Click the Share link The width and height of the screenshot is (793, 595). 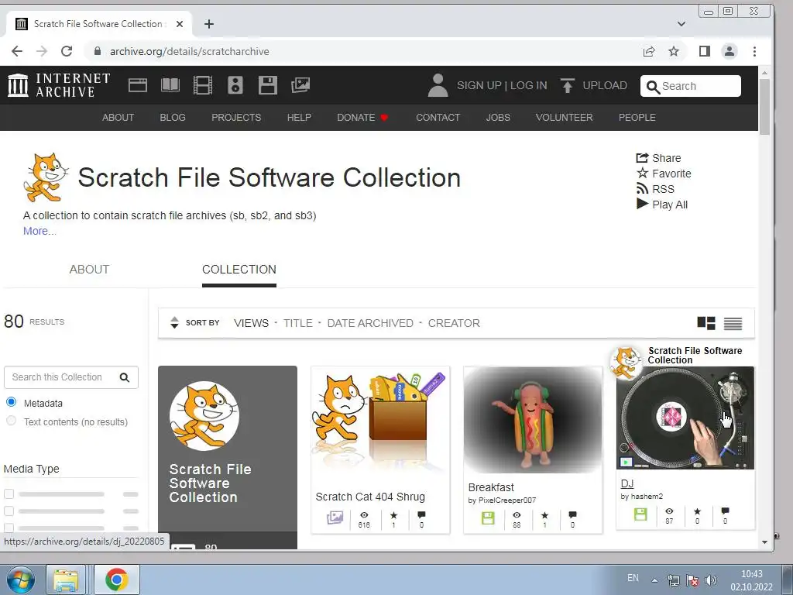tap(658, 158)
